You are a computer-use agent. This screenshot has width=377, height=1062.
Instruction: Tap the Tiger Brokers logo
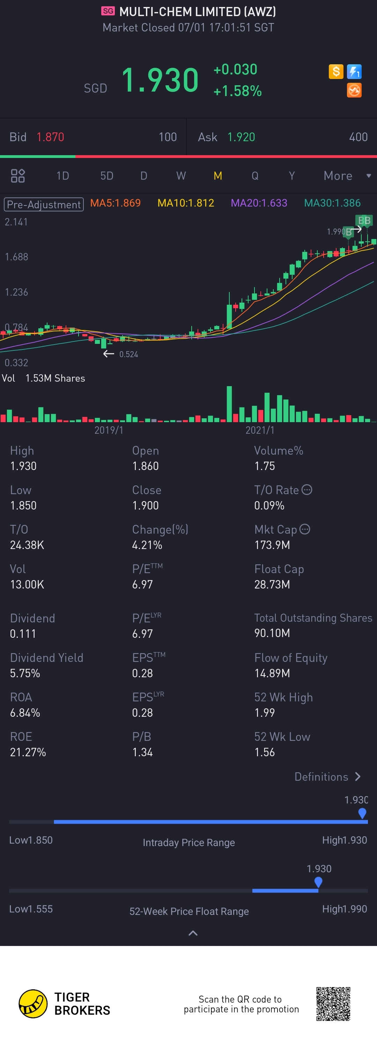[65, 1003]
